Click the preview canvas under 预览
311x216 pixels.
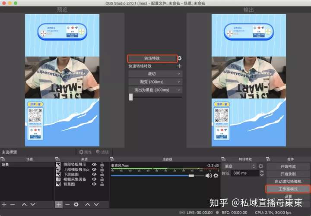point(62,80)
